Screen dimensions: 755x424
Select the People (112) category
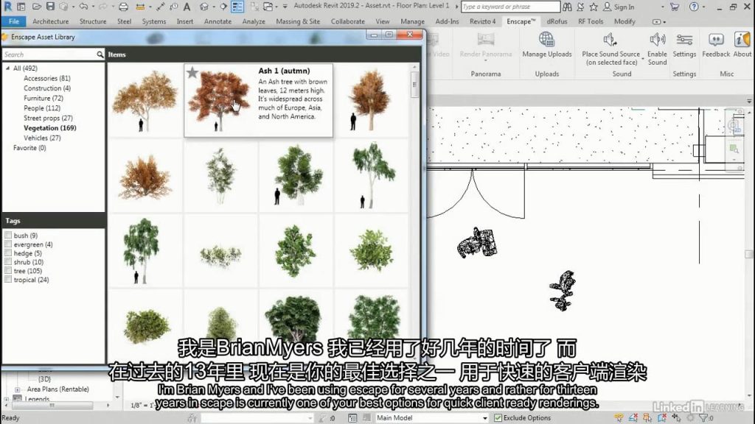click(42, 108)
